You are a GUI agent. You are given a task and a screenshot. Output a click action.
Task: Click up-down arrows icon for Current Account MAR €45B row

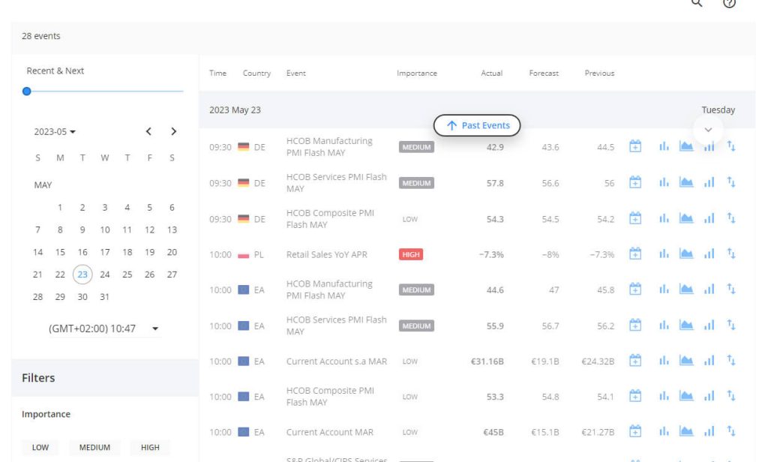(731, 432)
